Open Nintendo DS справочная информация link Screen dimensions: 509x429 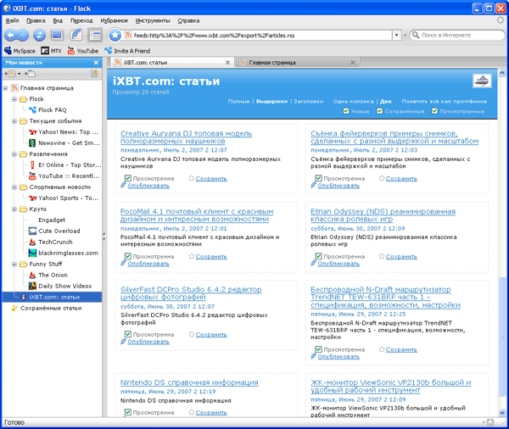[189, 382]
